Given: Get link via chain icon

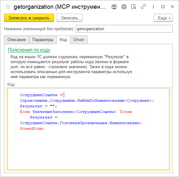Looking at the screenshot, I should point(143,7).
